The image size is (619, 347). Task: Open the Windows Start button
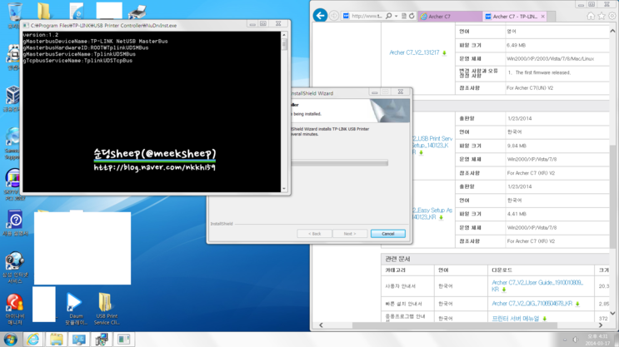pyautogui.click(x=10, y=340)
